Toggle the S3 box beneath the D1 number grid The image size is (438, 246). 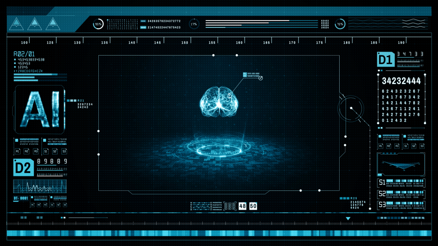(x=422, y=146)
